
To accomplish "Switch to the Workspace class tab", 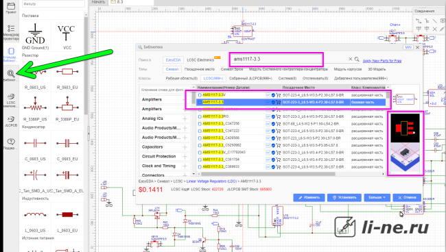I will [x=181, y=78].
